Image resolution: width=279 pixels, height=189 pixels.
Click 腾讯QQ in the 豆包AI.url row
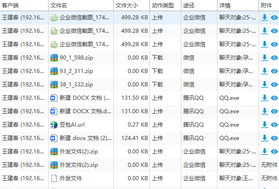click(193, 125)
